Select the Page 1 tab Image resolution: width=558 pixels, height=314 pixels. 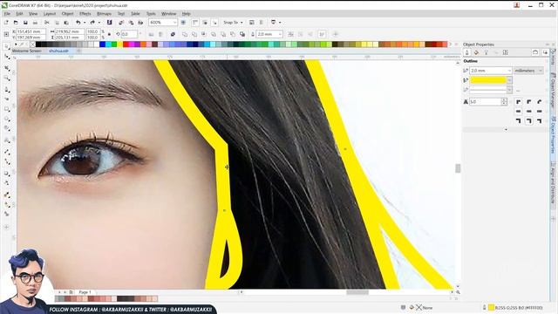point(85,292)
